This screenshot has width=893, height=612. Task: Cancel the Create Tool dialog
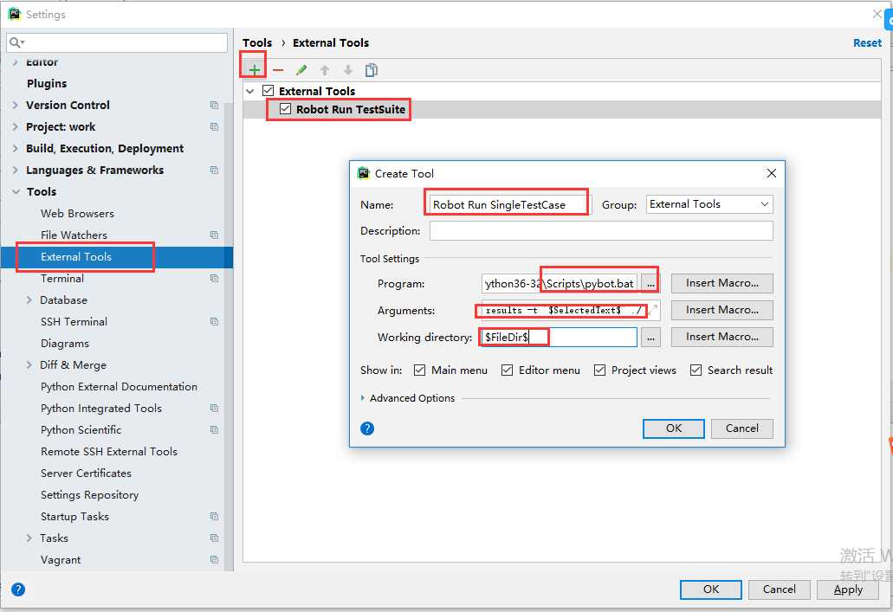(741, 428)
